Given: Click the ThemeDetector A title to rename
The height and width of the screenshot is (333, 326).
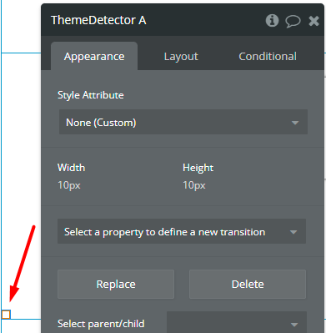Looking at the screenshot, I should (x=98, y=20).
